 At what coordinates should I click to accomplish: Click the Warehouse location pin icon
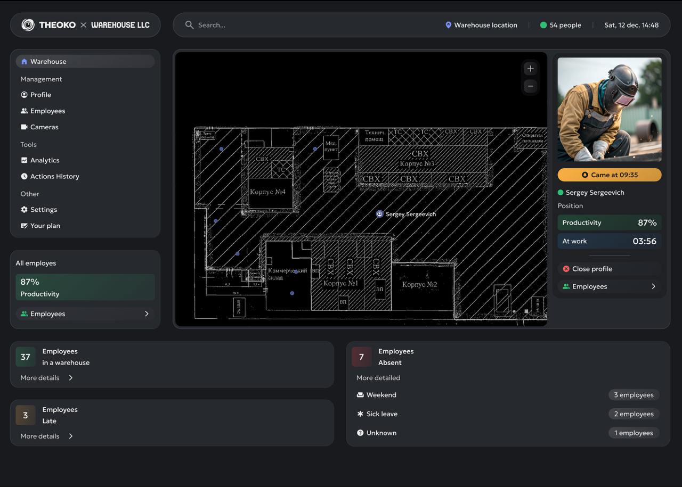[x=448, y=25]
